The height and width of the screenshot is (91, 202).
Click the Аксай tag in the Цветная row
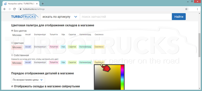pos(28,47)
